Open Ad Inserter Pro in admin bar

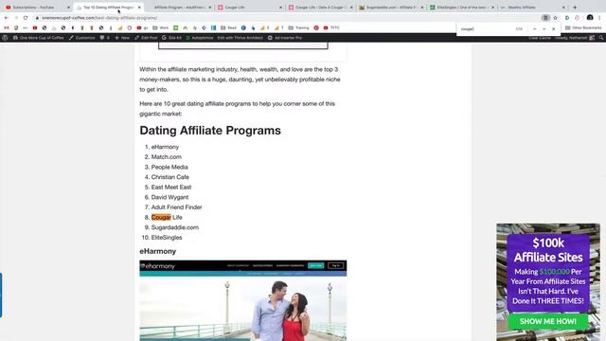[285, 38]
